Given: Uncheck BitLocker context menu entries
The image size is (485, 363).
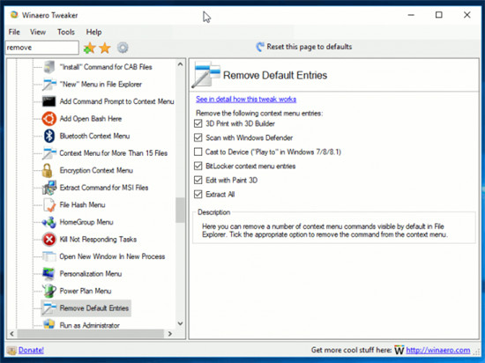Looking at the screenshot, I should pyautogui.click(x=198, y=167).
